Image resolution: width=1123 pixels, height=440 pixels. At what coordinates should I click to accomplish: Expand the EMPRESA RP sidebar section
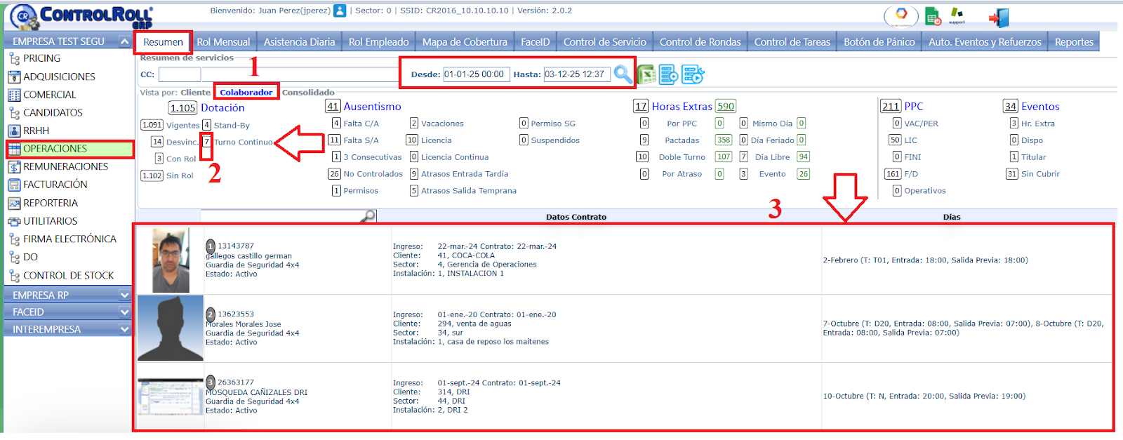click(124, 295)
